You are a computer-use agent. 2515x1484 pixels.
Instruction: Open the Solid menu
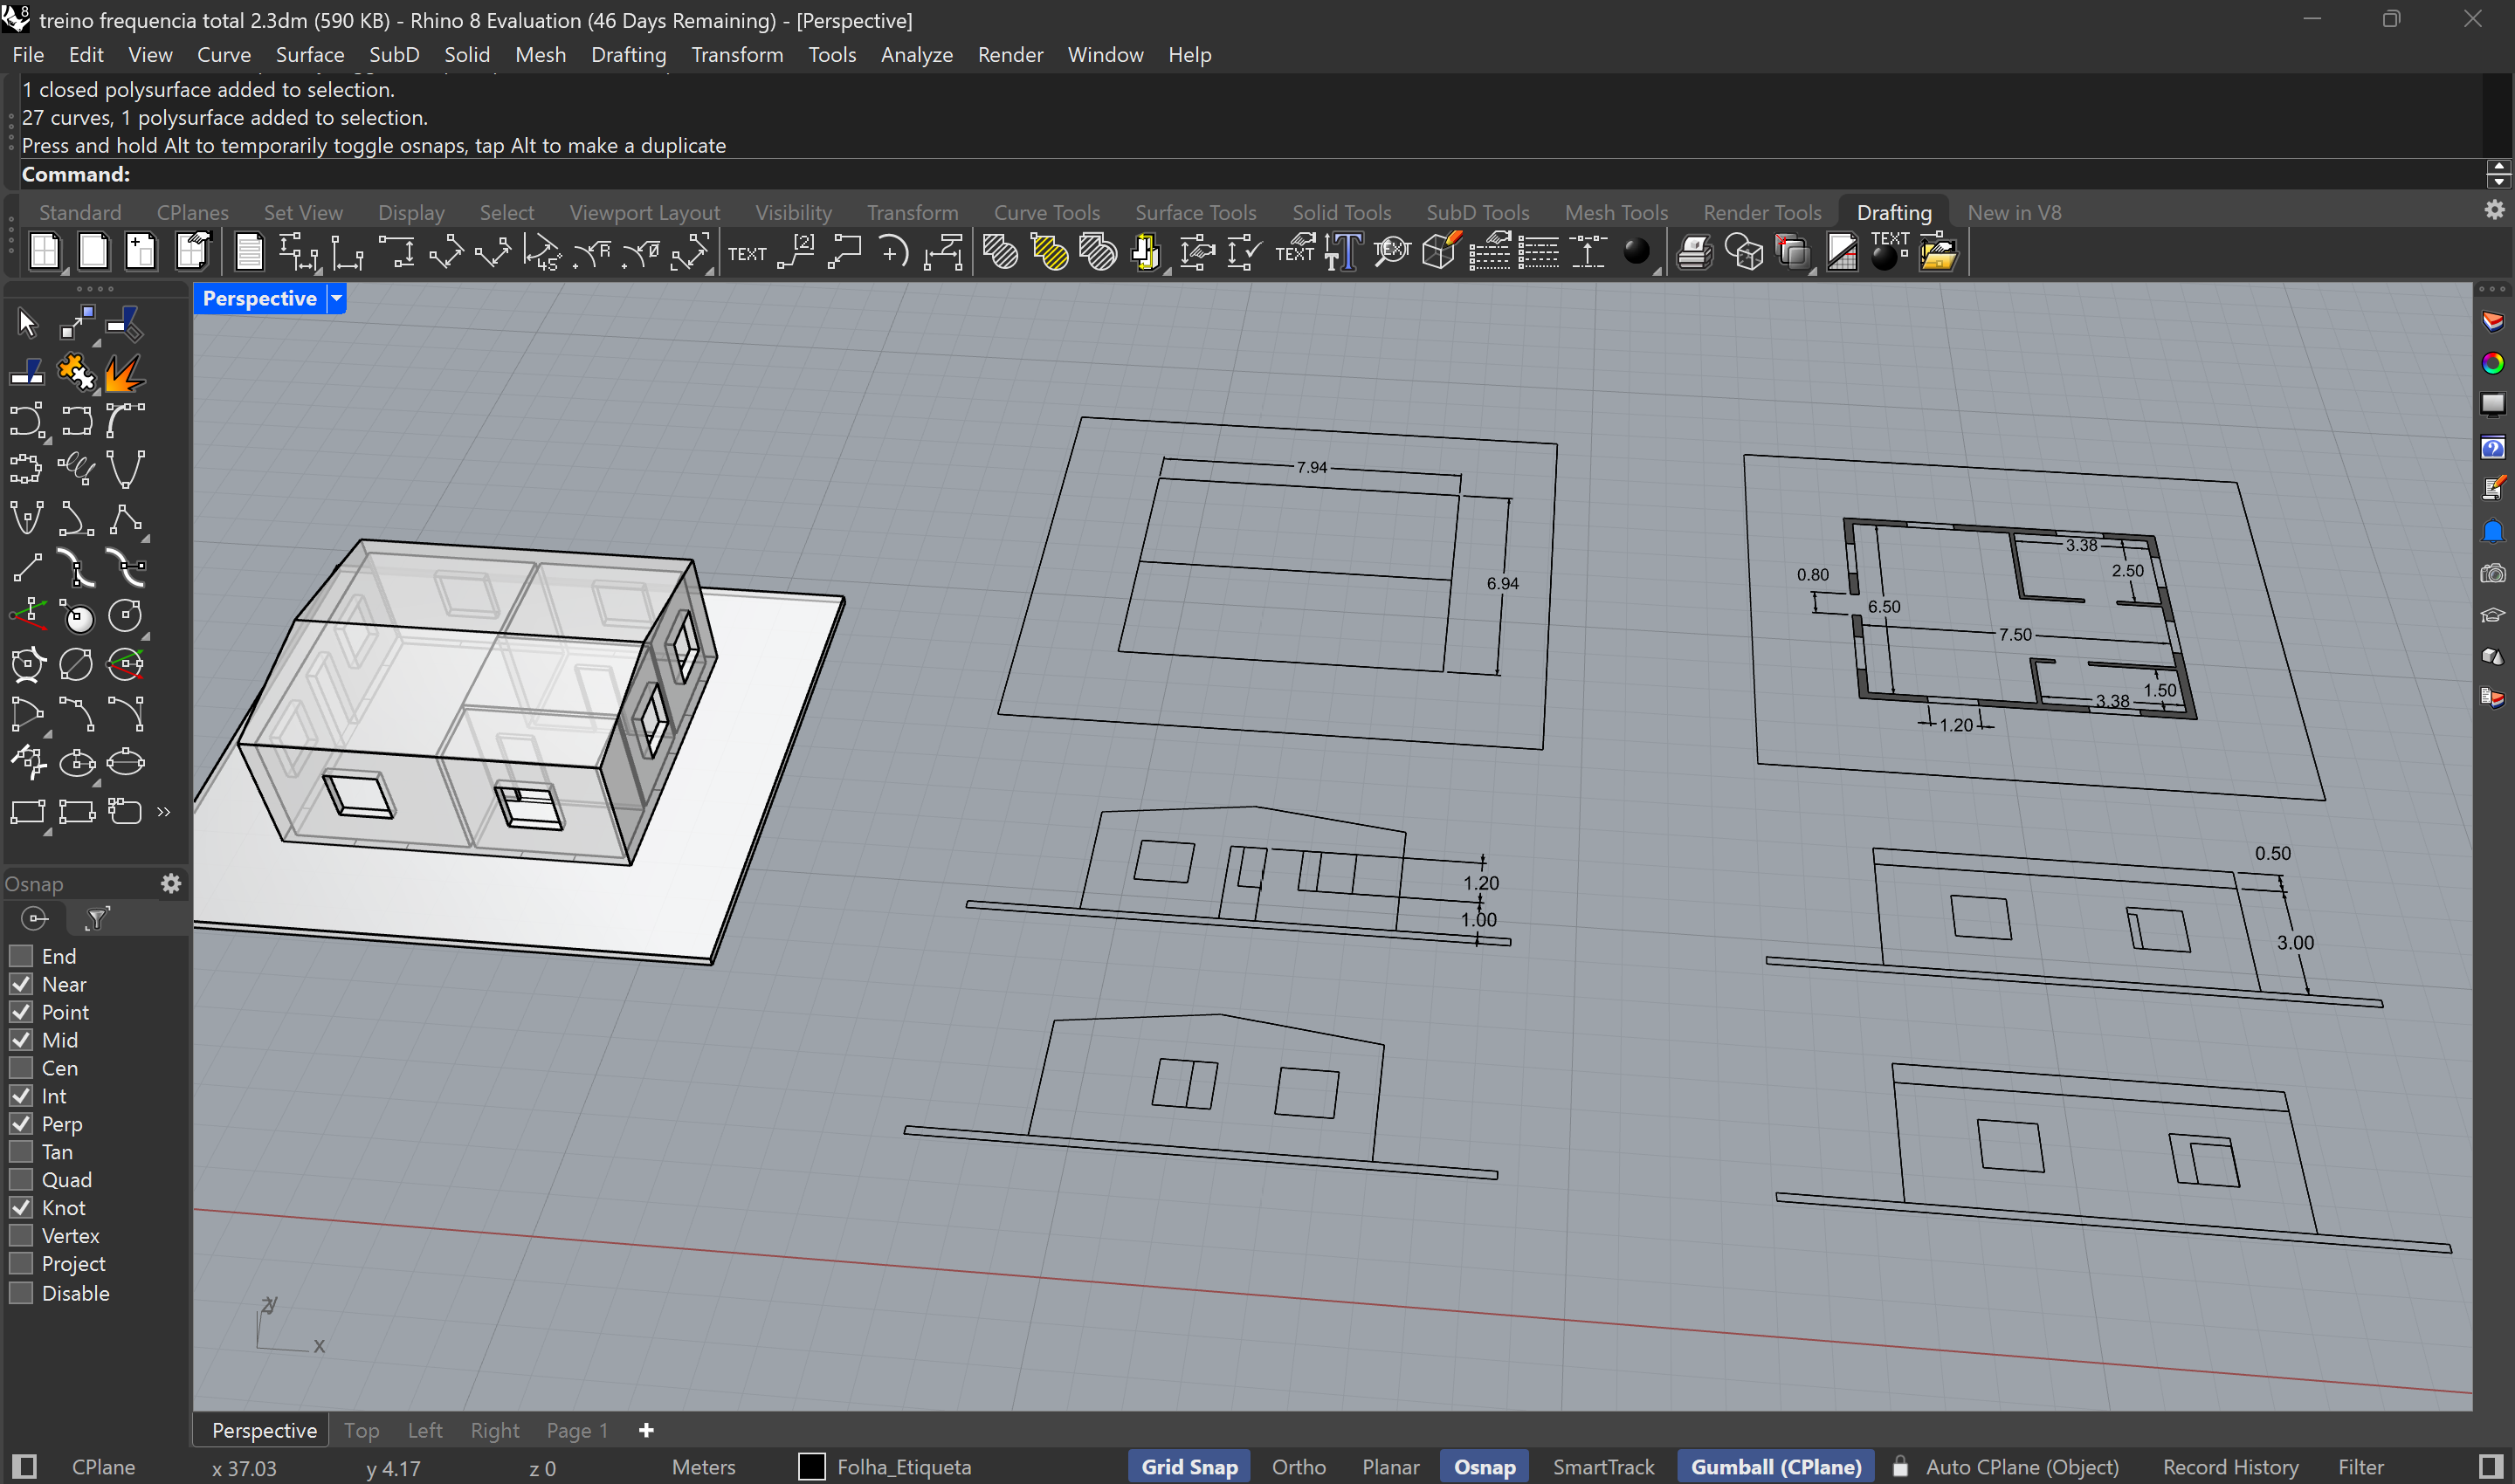pos(466,55)
